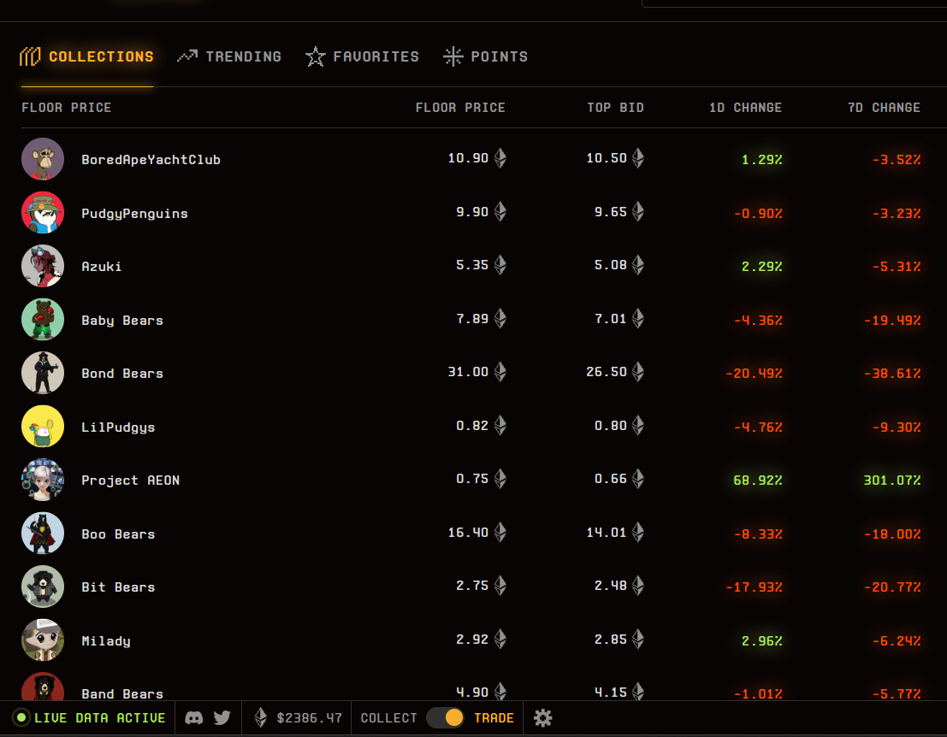Open the Azuki avatar thumbnail
The height and width of the screenshot is (737, 947).
point(43,266)
